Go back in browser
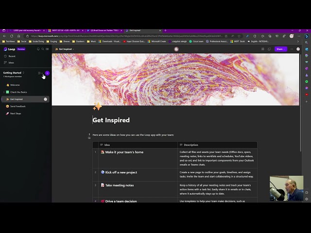311x233 pixels. (x=4, y=36)
